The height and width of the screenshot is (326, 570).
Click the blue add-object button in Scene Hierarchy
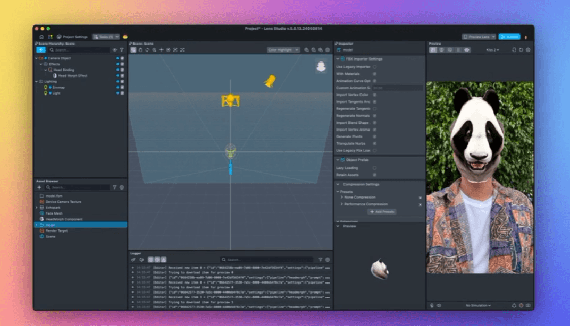coord(41,50)
